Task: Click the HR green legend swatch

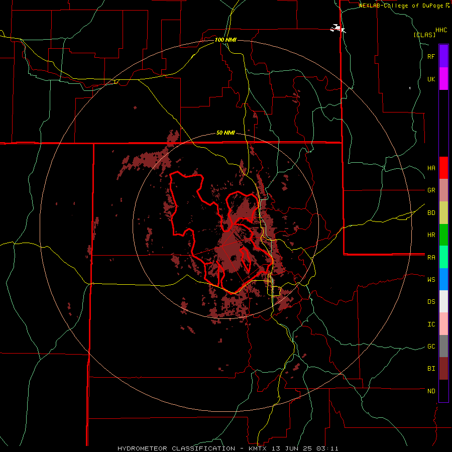Action: coord(443,235)
